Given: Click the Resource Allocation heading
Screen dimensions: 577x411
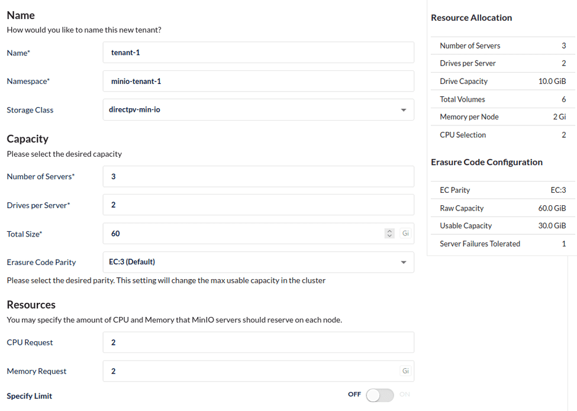Looking at the screenshot, I should click(472, 18).
